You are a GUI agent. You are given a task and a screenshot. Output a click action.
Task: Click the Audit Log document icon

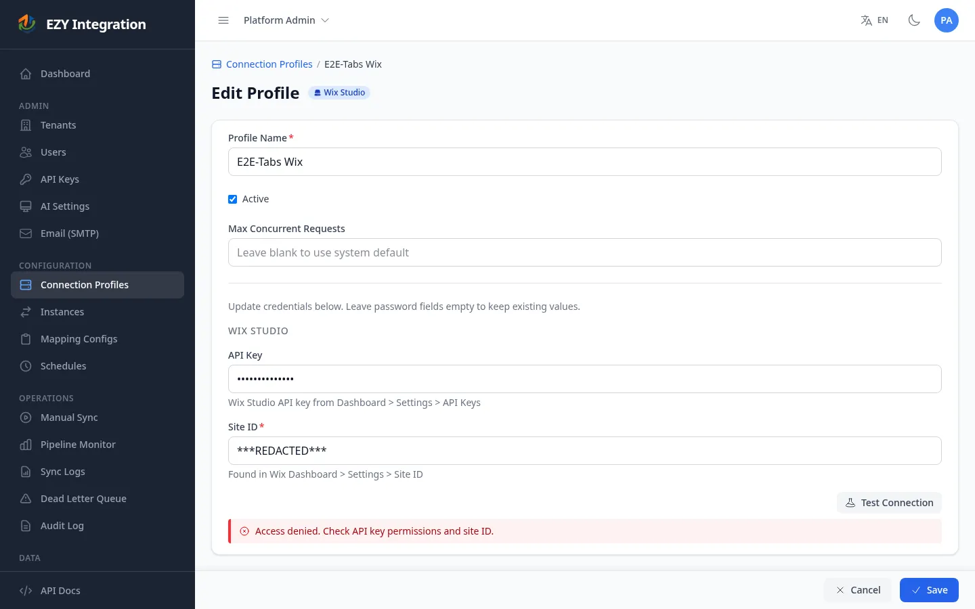pyautogui.click(x=26, y=526)
